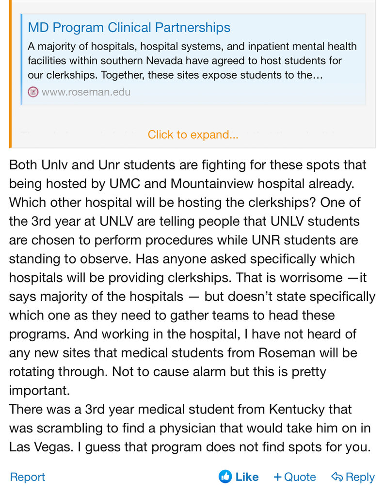Click the Roseman favicon beside the URL
385x497 pixels.
(x=33, y=92)
